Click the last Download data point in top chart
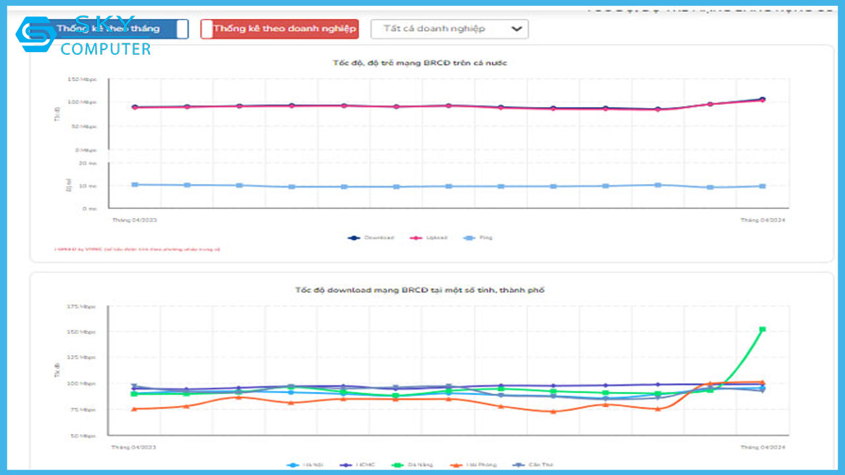The width and height of the screenshot is (845, 475). pos(762,100)
